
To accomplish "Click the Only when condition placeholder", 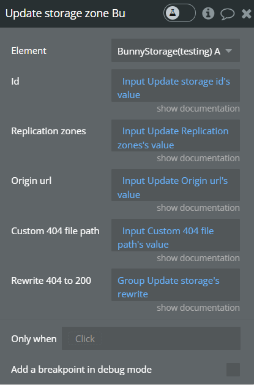I will tap(85, 339).
